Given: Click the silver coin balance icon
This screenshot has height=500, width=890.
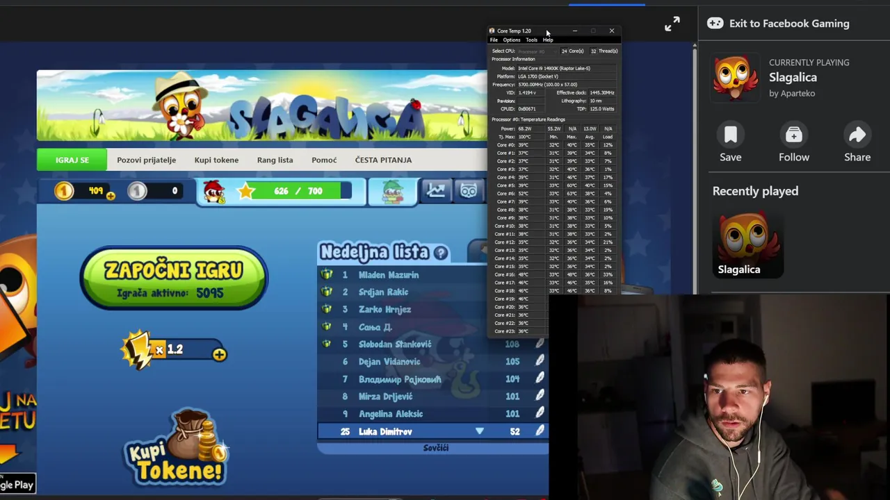Looking at the screenshot, I should tap(137, 190).
